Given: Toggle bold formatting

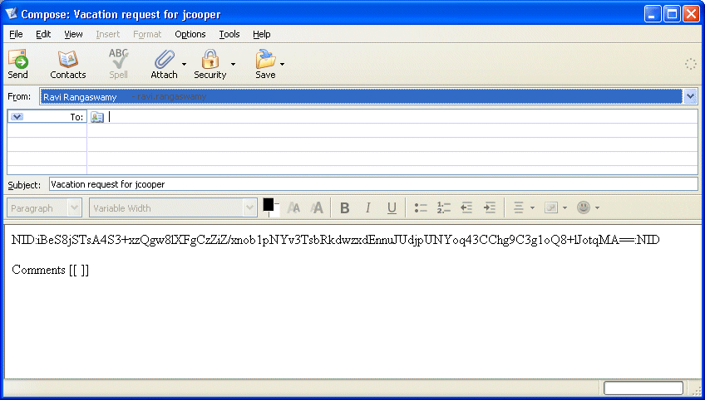Looking at the screenshot, I should [x=345, y=207].
